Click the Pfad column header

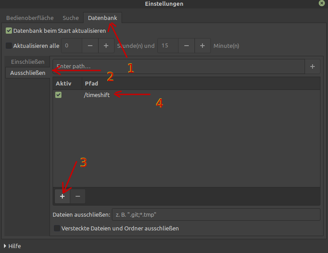[201, 83]
